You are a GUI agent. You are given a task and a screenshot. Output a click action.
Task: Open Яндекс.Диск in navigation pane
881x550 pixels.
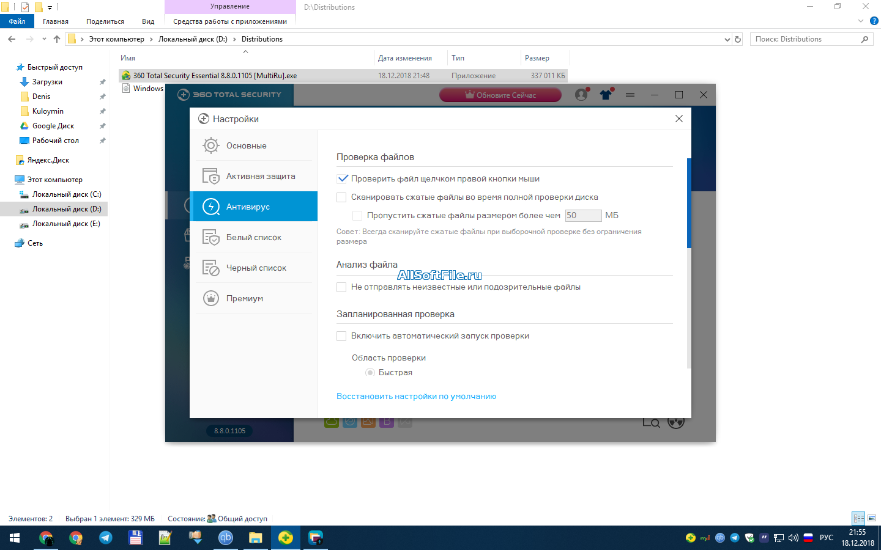coord(48,160)
